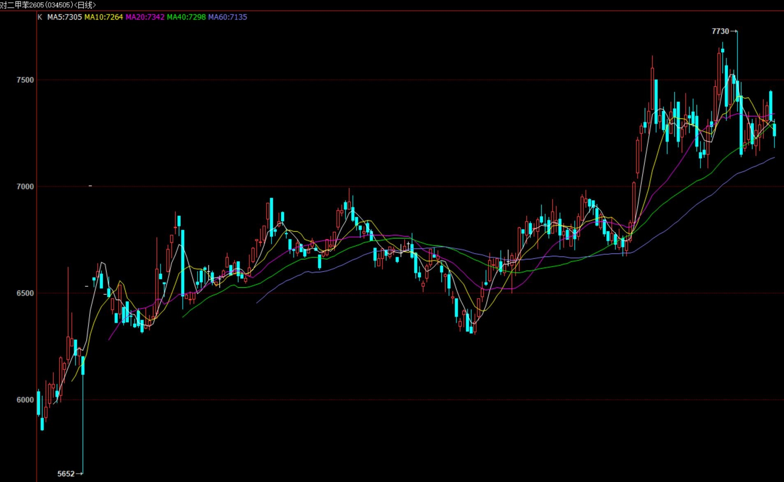
Task: Click the 7000 price axis label
Action: coord(25,187)
